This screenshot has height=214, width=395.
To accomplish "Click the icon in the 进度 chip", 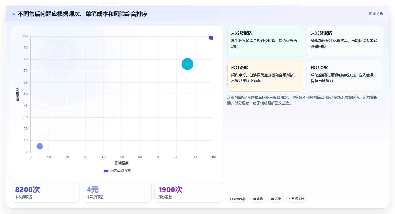I will pos(272,199).
